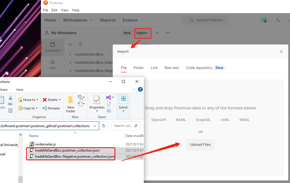This screenshot has height=183, width=290.
Task: Switch to the Folder tab in Import dialog
Action: (x=139, y=68)
